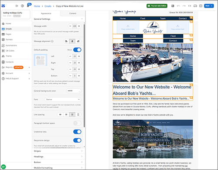
Task: Open QR Codes in the left sidebar
Action: coord(16,51)
